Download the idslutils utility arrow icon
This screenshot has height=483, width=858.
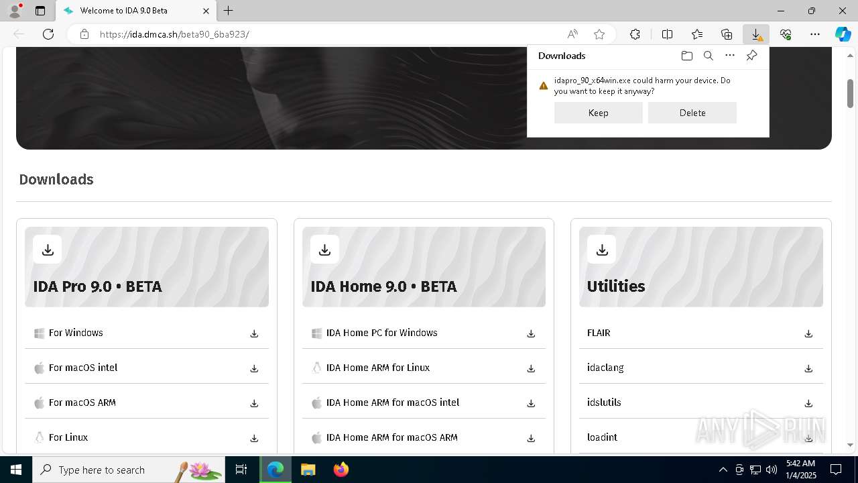coord(808,403)
